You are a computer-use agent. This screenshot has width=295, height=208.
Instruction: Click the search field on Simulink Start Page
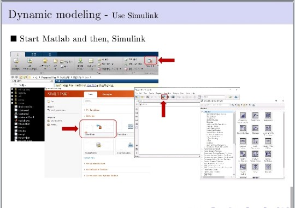[109, 101]
